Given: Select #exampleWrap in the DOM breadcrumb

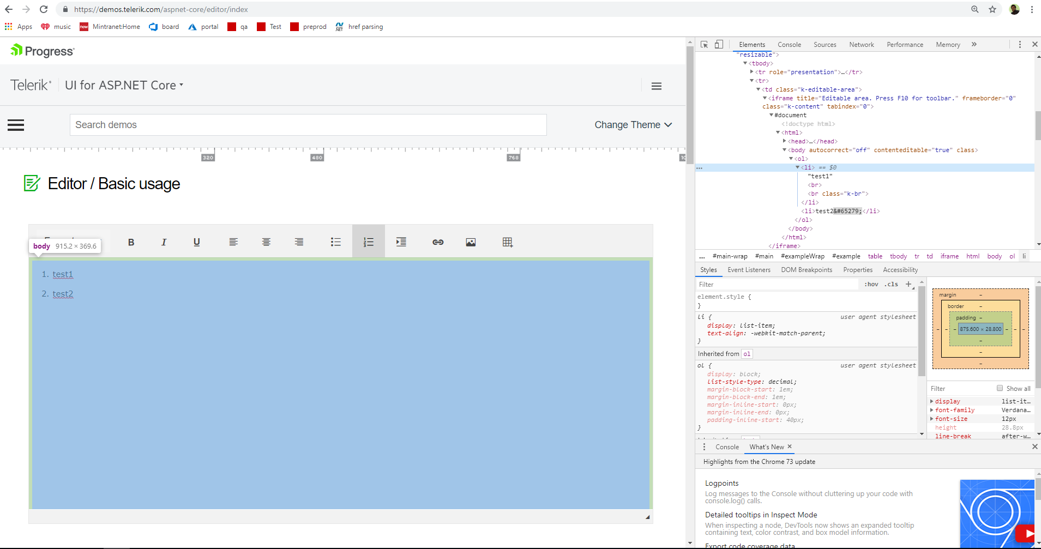Looking at the screenshot, I should coord(802,256).
